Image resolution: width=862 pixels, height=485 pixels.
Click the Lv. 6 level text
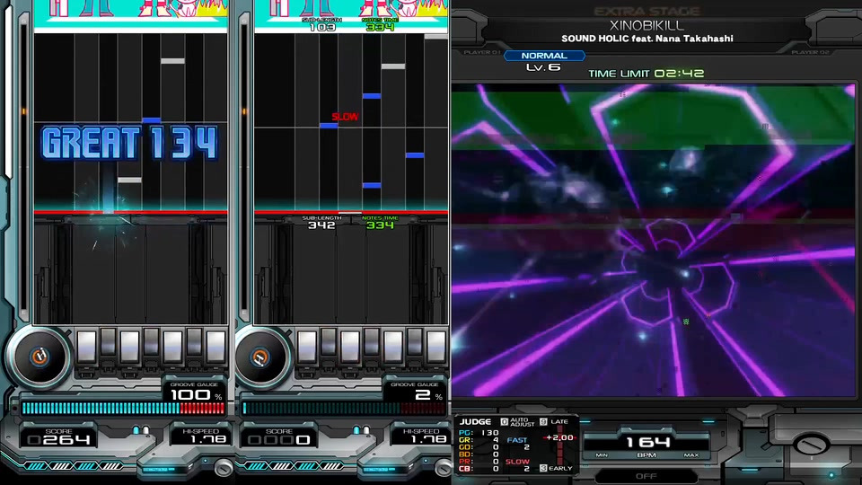point(543,67)
